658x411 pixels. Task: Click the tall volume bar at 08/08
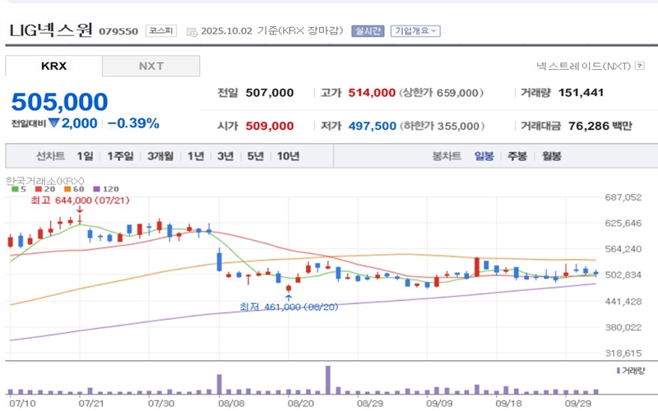[219, 384]
